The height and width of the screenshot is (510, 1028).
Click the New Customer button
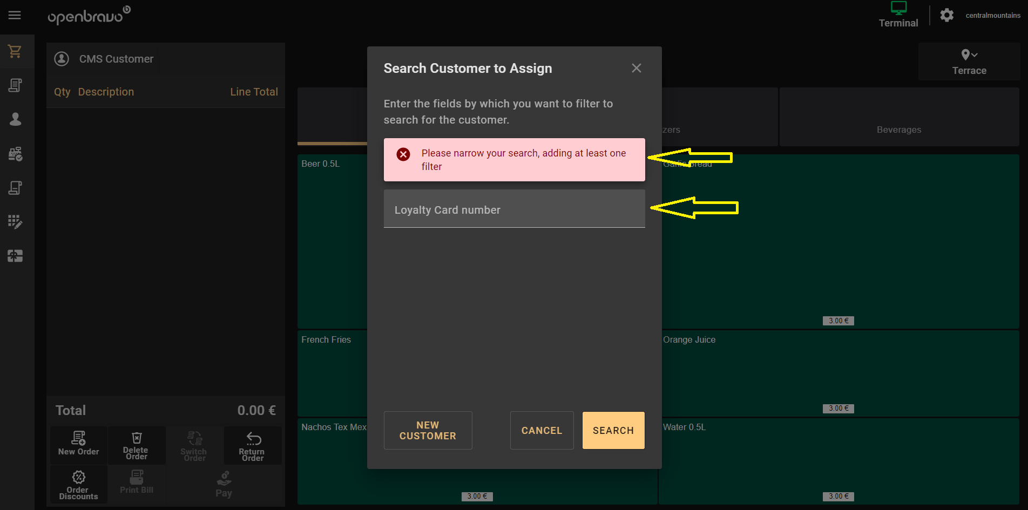[x=428, y=430]
